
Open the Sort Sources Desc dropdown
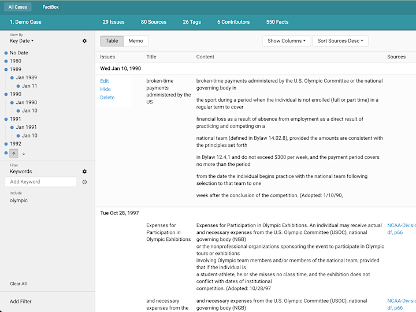pyautogui.click(x=340, y=41)
